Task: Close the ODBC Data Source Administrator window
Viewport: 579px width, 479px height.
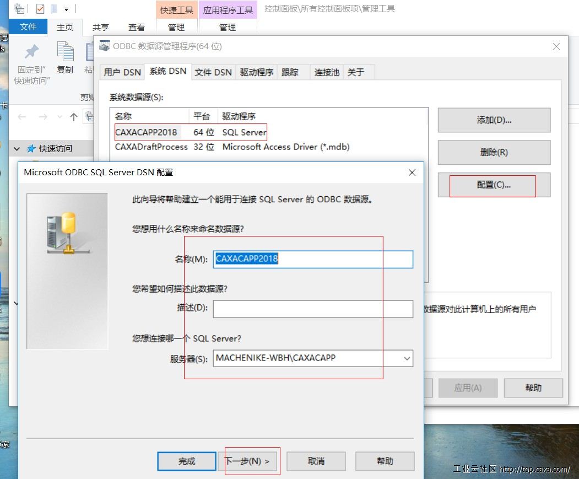Action: click(x=556, y=46)
